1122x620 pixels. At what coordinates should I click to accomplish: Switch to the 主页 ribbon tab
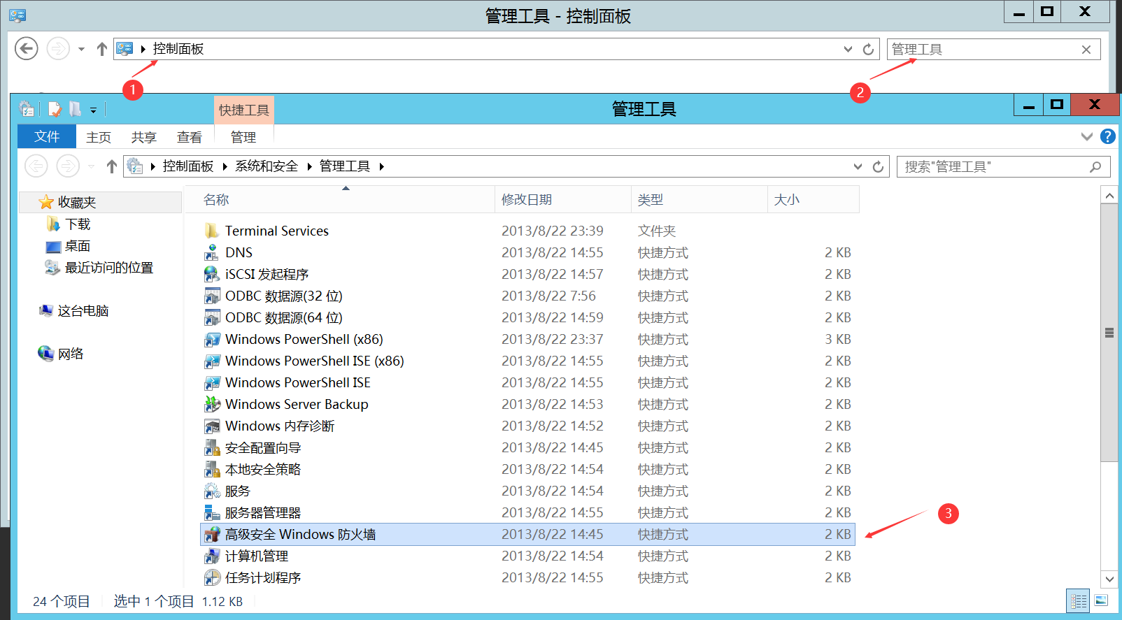pyautogui.click(x=99, y=137)
